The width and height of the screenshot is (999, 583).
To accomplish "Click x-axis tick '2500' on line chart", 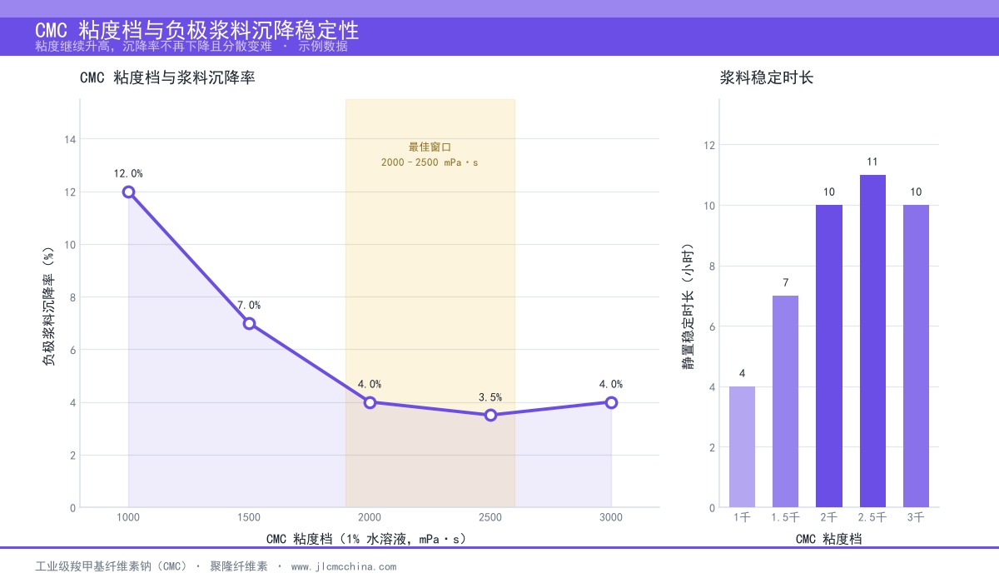I will [490, 517].
